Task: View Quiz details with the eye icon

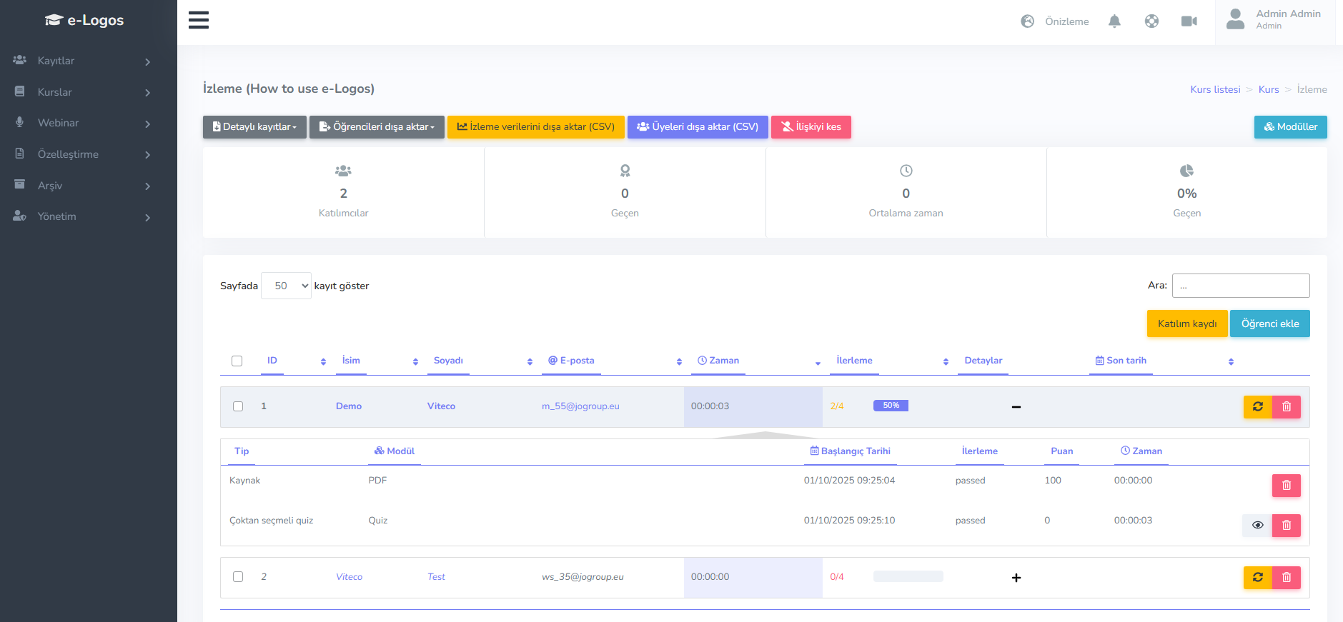Action: coord(1257,526)
